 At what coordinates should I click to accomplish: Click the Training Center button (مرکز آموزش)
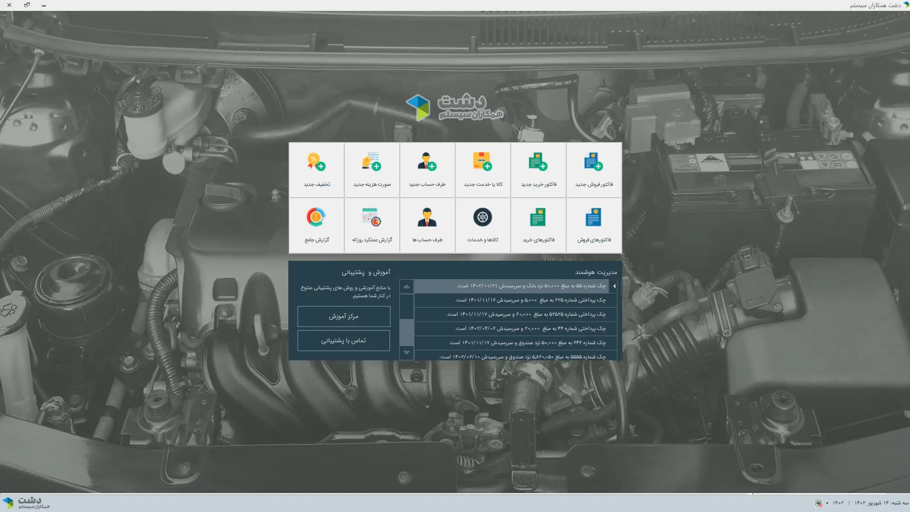click(344, 316)
